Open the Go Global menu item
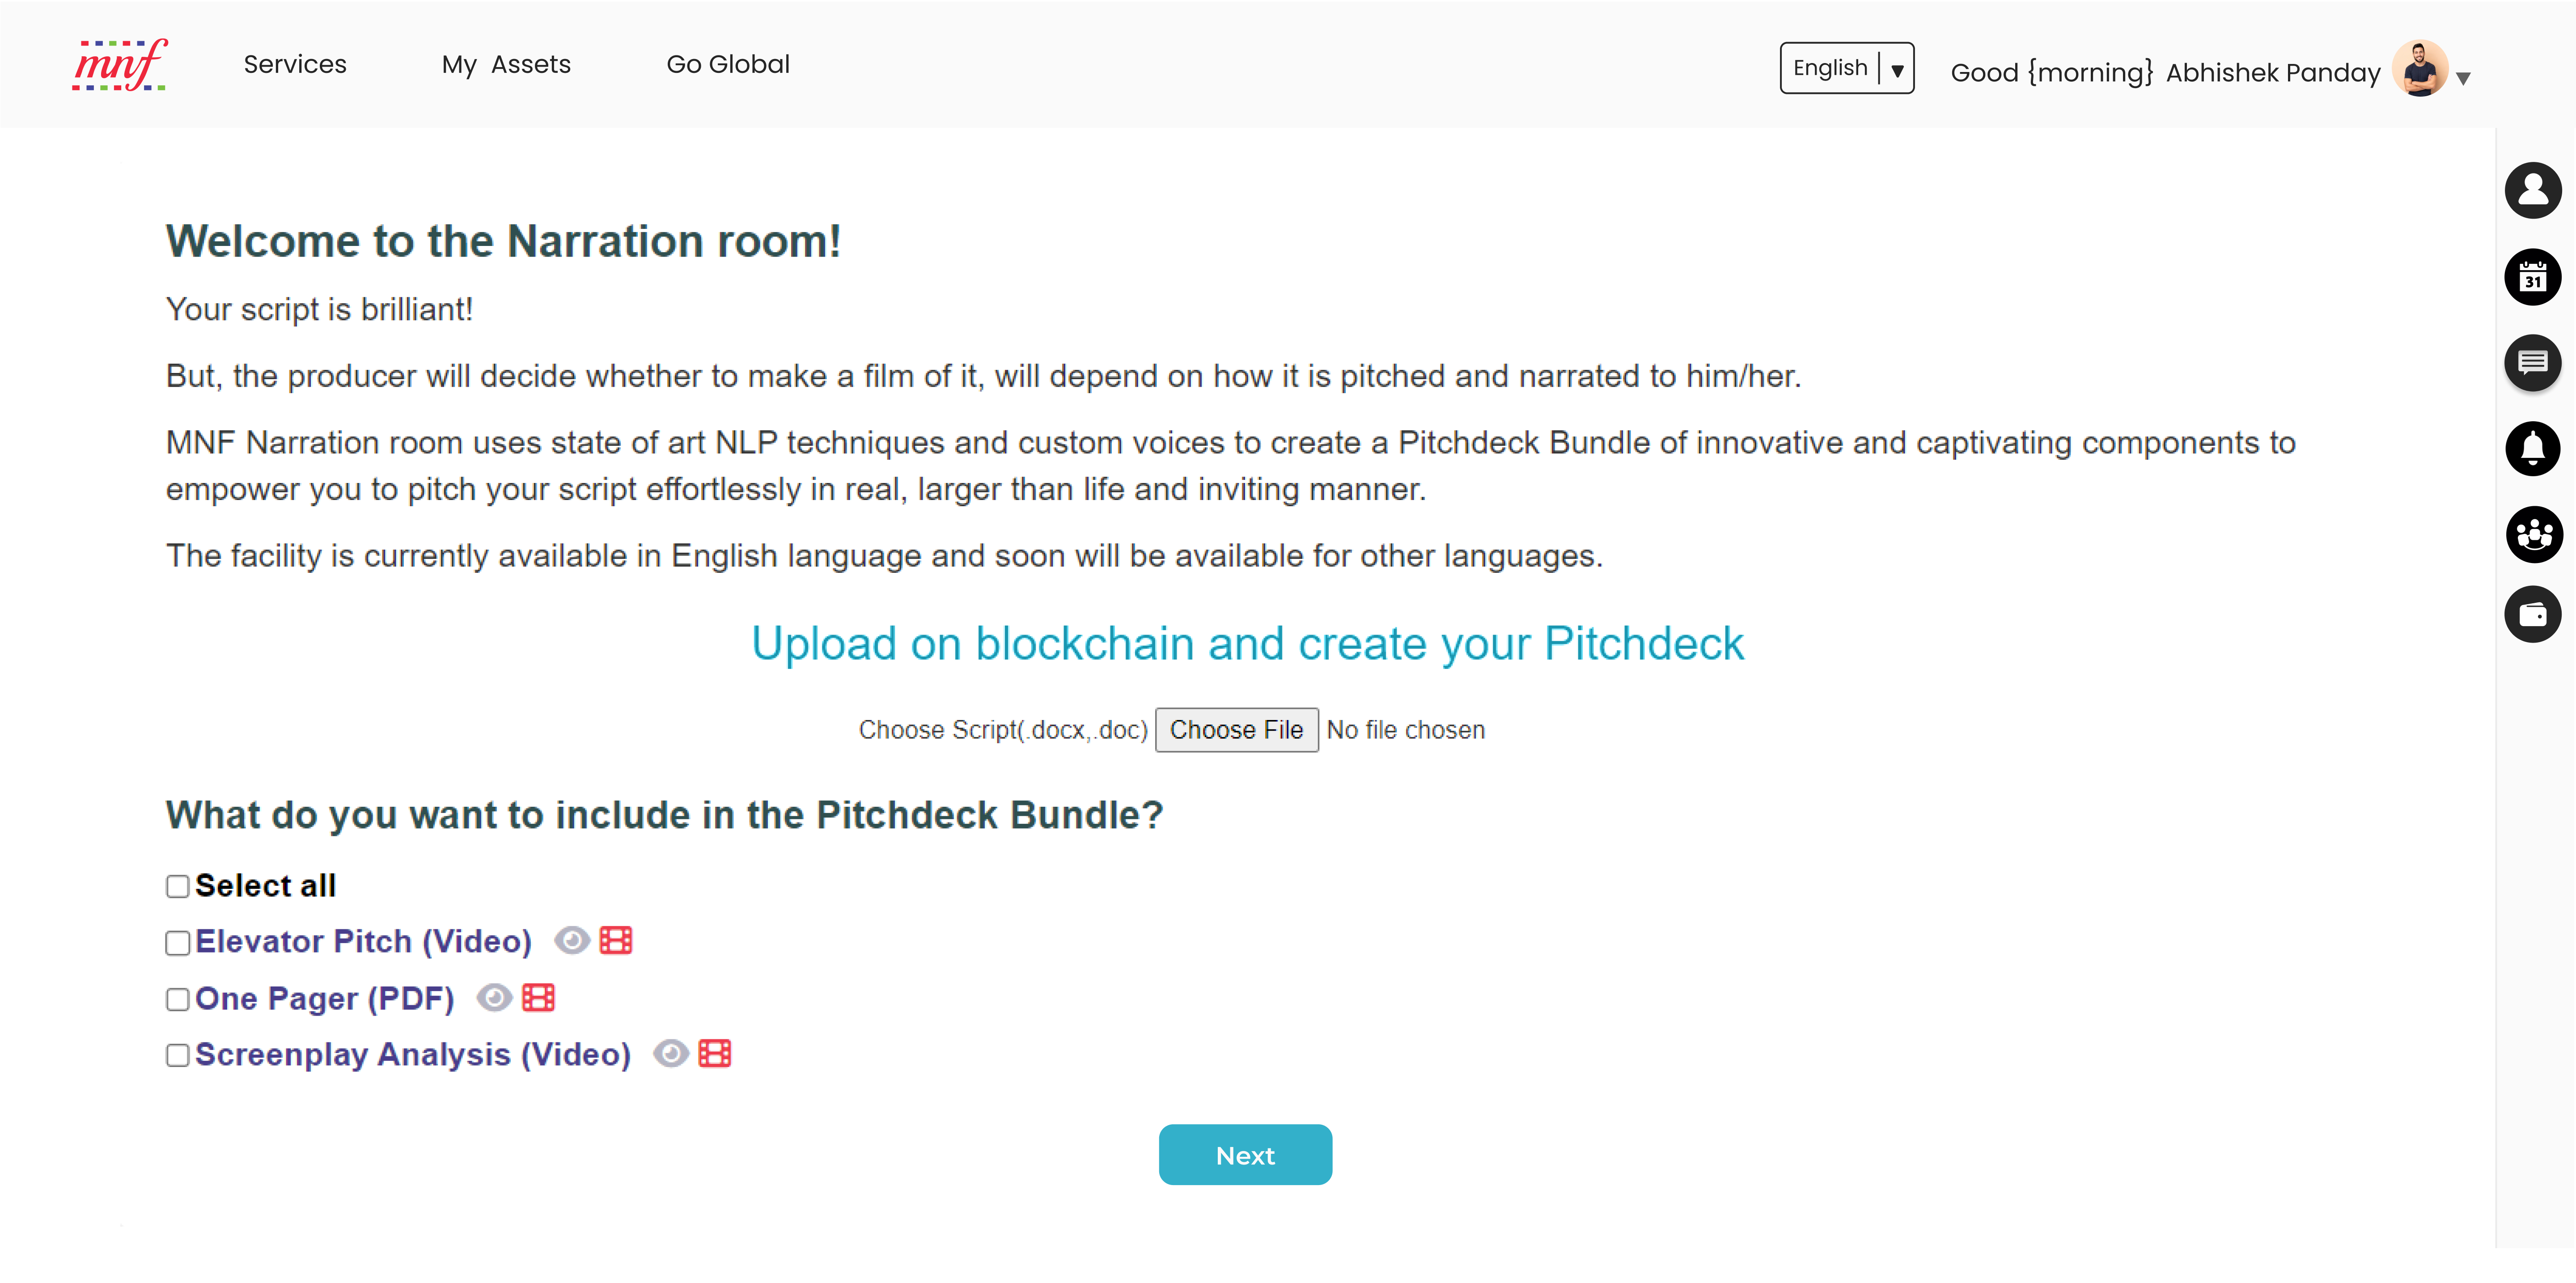2576x1283 pixels. tap(728, 65)
